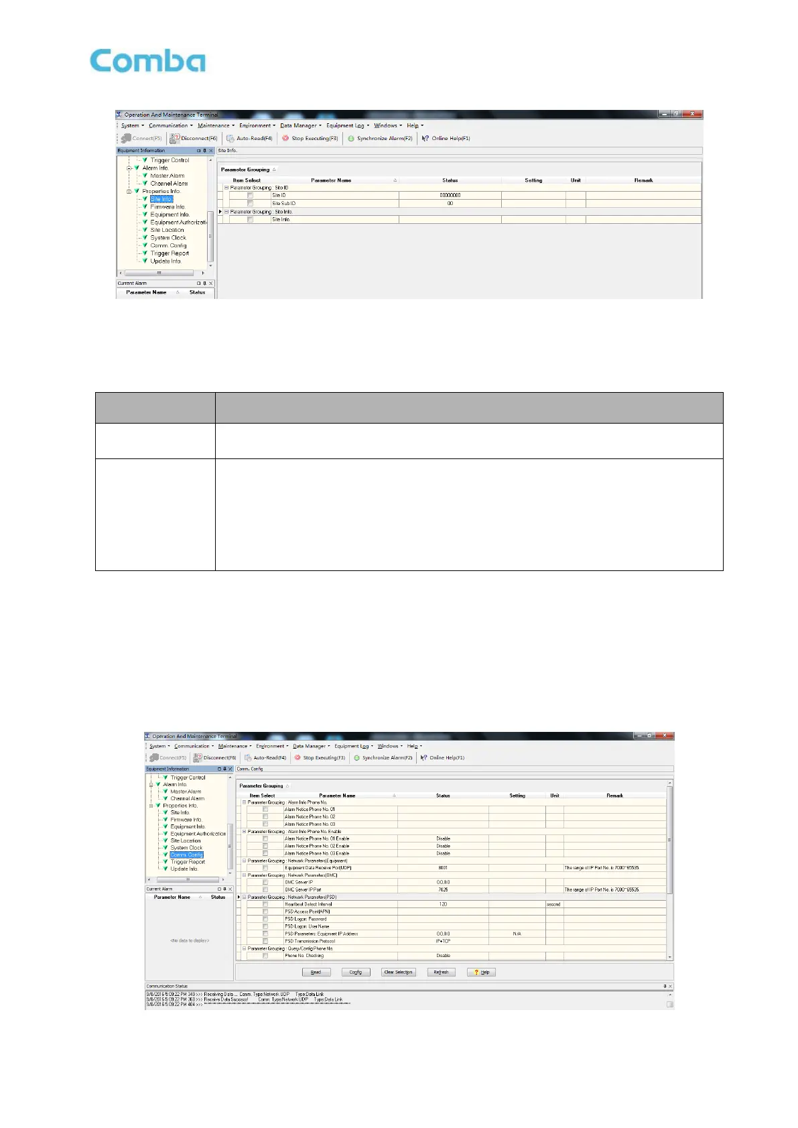Click Synchronize Alarm(F2) icon in Comm. Config screenshot
Image resolution: width=798 pixels, height=1128 pixels.
point(357,757)
